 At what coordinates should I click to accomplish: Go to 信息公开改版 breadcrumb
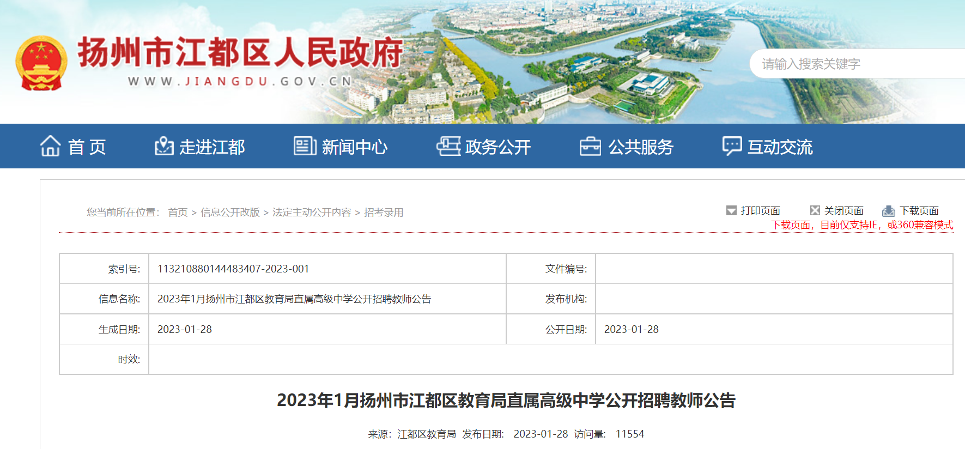230,213
